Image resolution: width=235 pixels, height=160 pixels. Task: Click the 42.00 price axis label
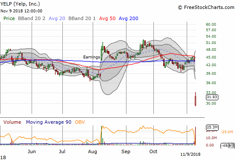(211, 65)
